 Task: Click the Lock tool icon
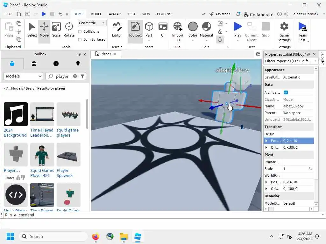pos(220,31)
